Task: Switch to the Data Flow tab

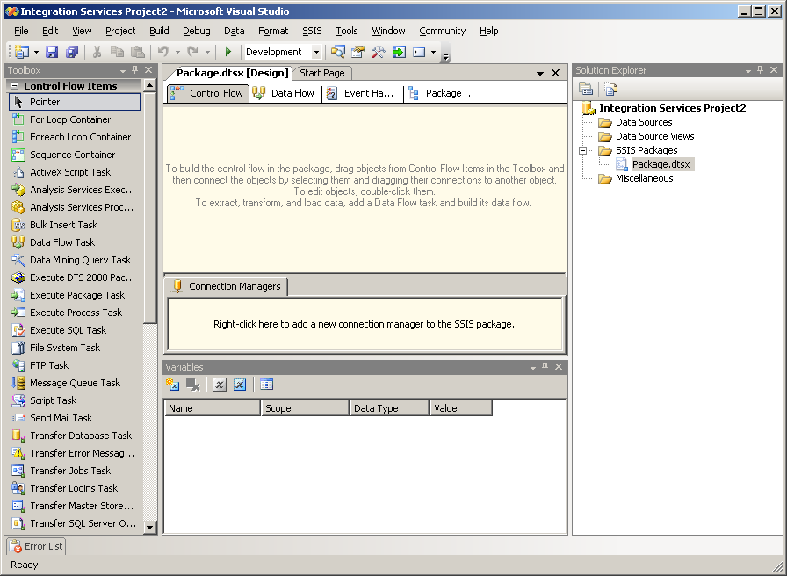Action: pos(285,93)
